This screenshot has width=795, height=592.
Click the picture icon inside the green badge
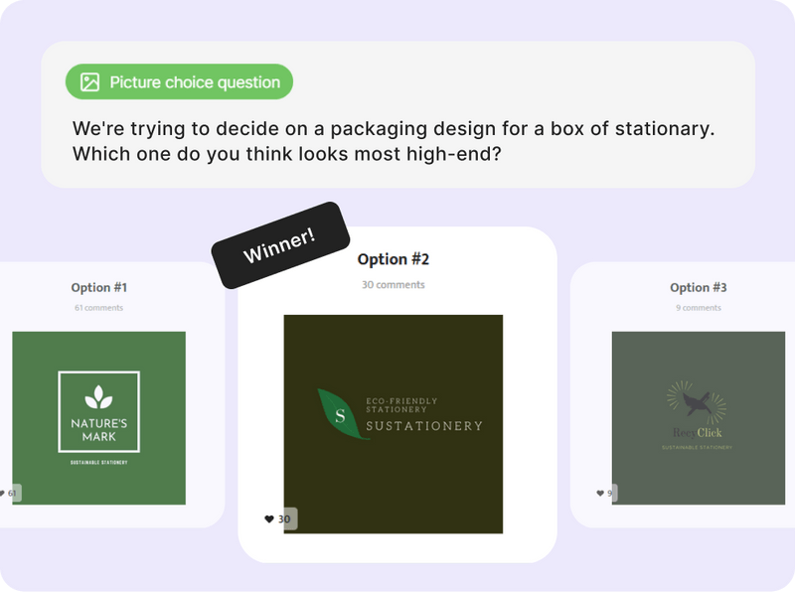[x=90, y=81]
